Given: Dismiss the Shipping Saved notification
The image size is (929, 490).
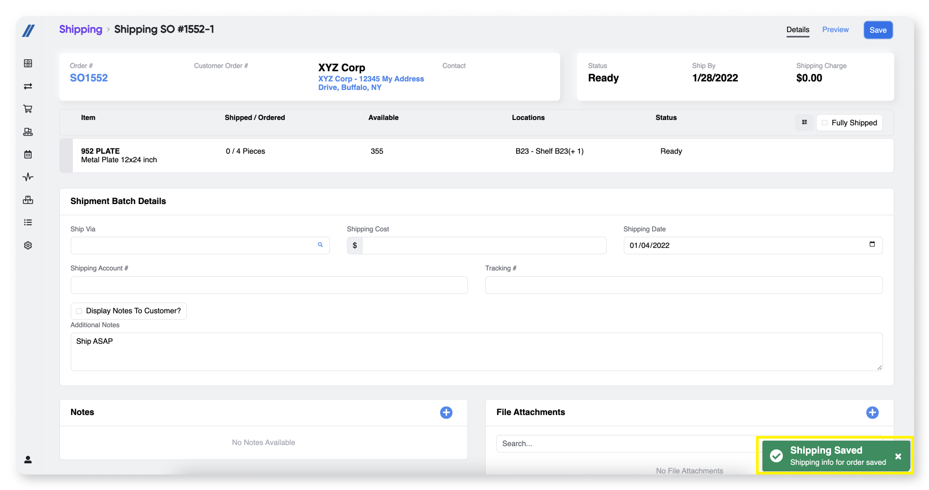Looking at the screenshot, I should (898, 456).
